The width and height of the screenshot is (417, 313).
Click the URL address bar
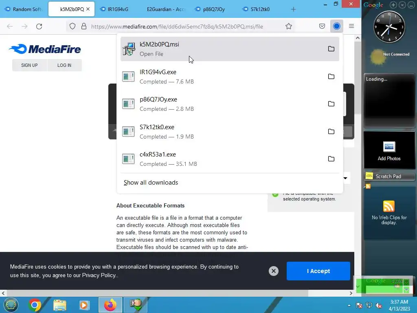click(x=181, y=26)
